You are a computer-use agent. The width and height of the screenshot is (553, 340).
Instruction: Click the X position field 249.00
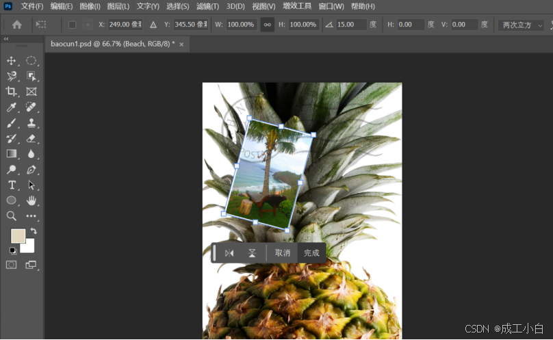point(125,25)
